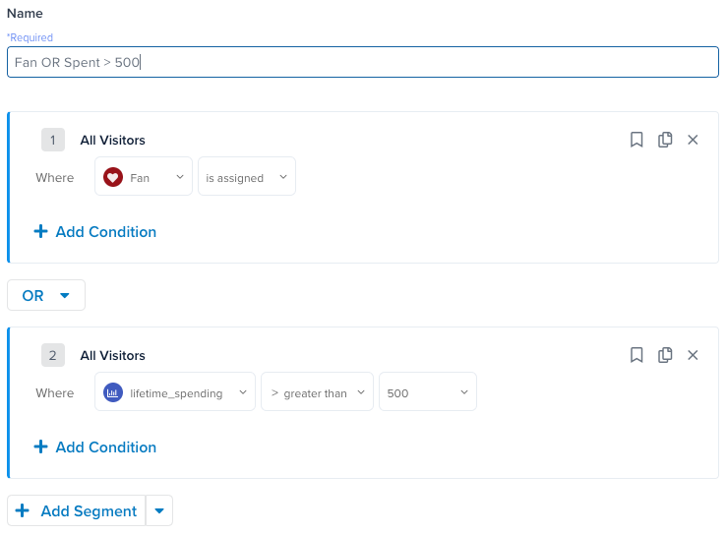
Task: Select the segment 1 number badge
Action: pyautogui.click(x=53, y=140)
